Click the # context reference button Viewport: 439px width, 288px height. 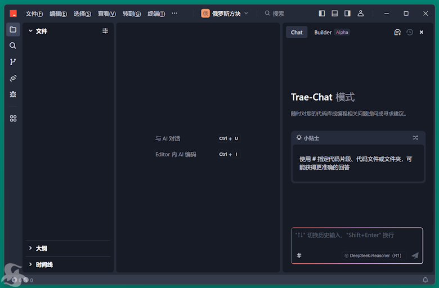(299, 255)
